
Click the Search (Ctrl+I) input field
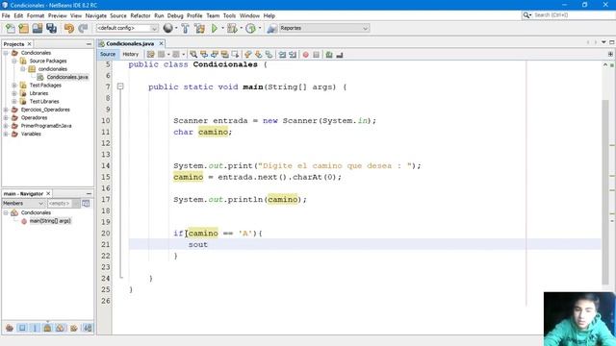[x=574, y=15]
